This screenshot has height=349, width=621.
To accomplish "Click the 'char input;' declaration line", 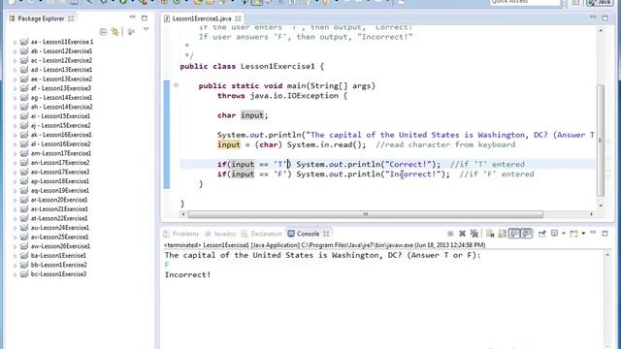I will (243, 115).
